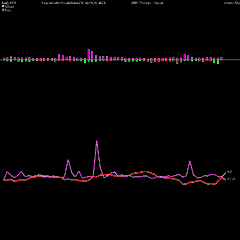Viewport: 240px width, 240px height.
Task: Click the 'Price' legend label
Action: pos(8,11)
